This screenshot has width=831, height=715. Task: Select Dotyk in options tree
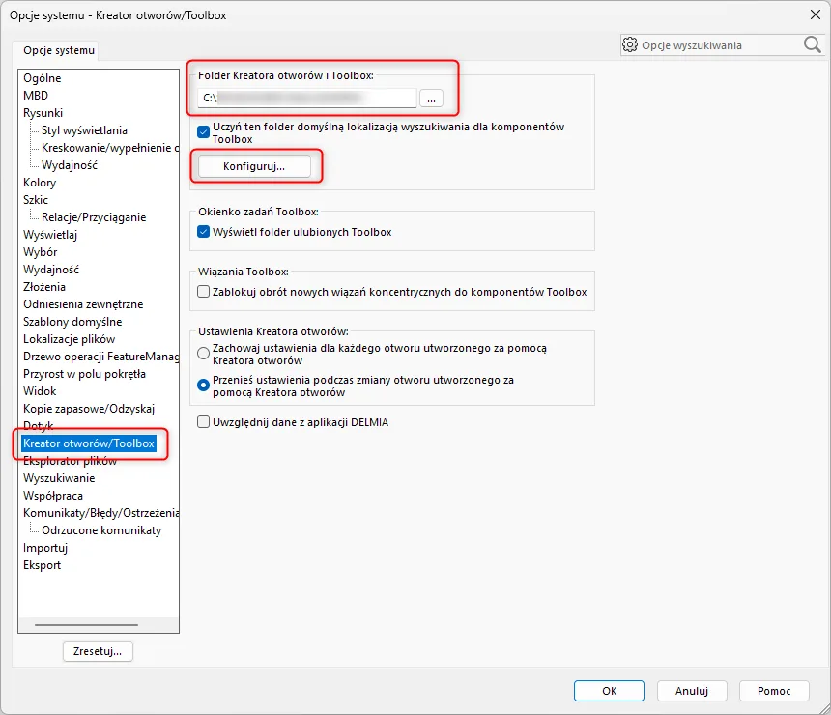click(38, 425)
